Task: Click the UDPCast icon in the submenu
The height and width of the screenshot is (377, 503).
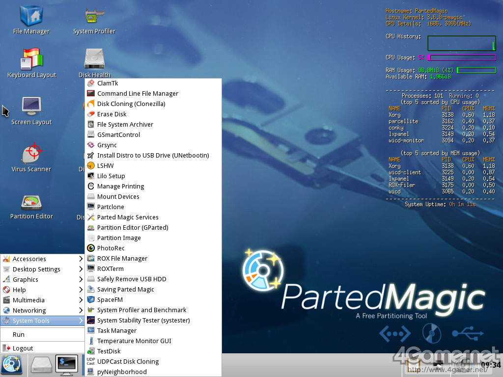Action: click(91, 362)
